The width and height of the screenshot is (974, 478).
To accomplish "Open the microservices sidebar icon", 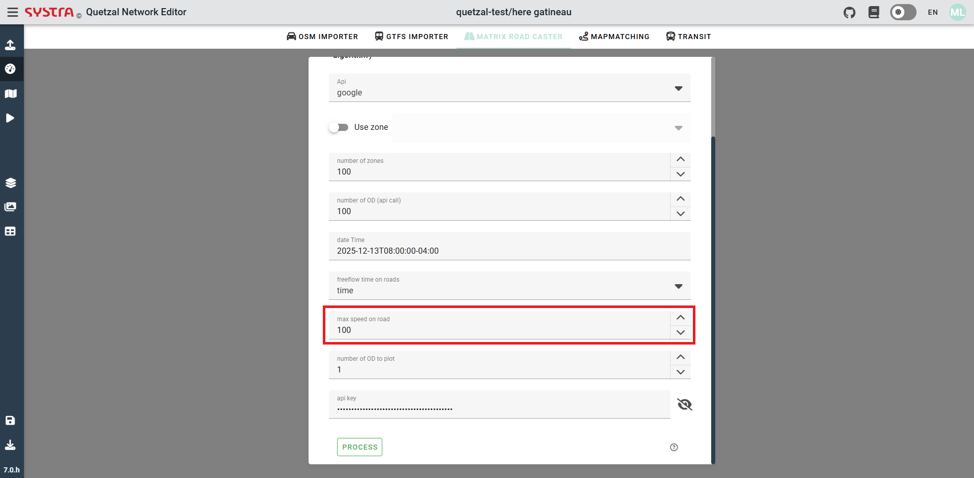I will [x=10, y=69].
